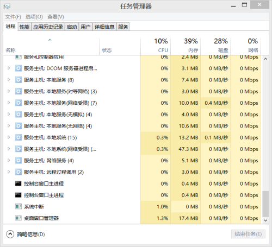Select the gear icon of 服务主机: DCOM row
272x247 pixels.
point(18,68)
